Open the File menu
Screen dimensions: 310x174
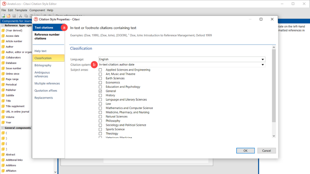click(x=4, y=10)
